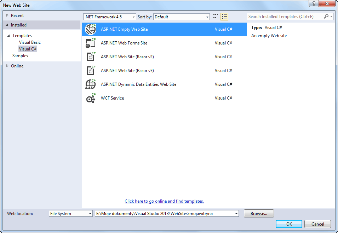Open the web site path dropdown arrow
Image resolution: width=338 pixels, height=233 pixels.
point(236,214)
